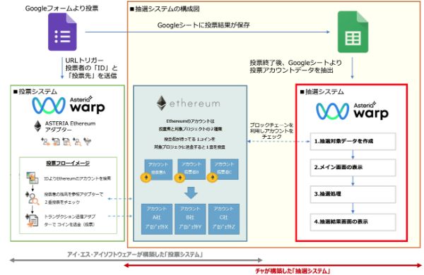The image size is (424, 275).
Task: Click step 3.抽選処理
Action: click(x=353, y=194)
